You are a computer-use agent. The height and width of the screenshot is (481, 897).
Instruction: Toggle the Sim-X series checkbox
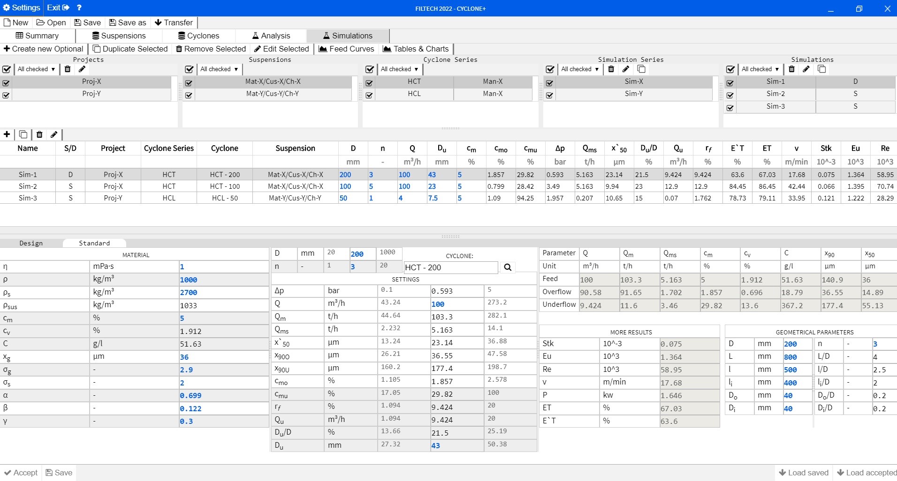point(549,83)
